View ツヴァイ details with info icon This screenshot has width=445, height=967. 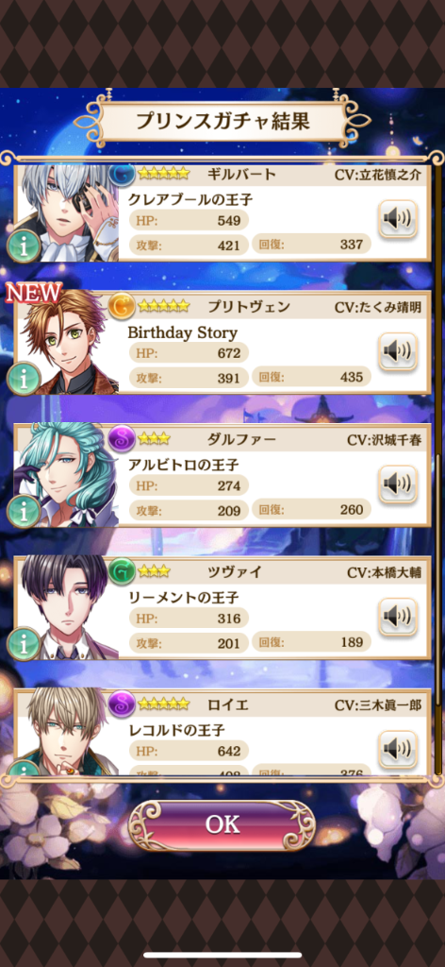(24, 644)
